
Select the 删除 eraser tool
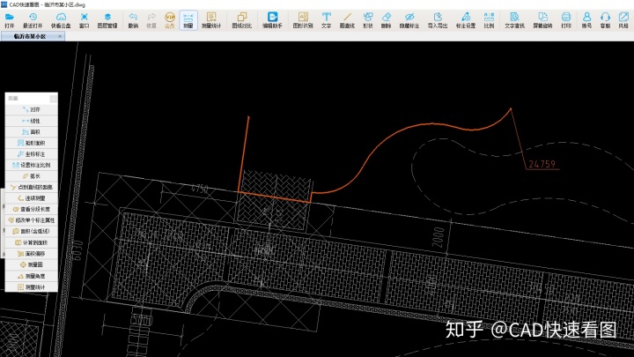pyautogui.click(x=387, y=19)
